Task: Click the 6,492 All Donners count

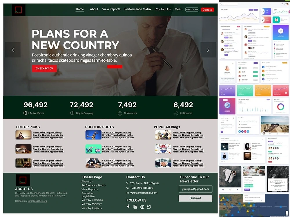Action: tap(183, 105)
